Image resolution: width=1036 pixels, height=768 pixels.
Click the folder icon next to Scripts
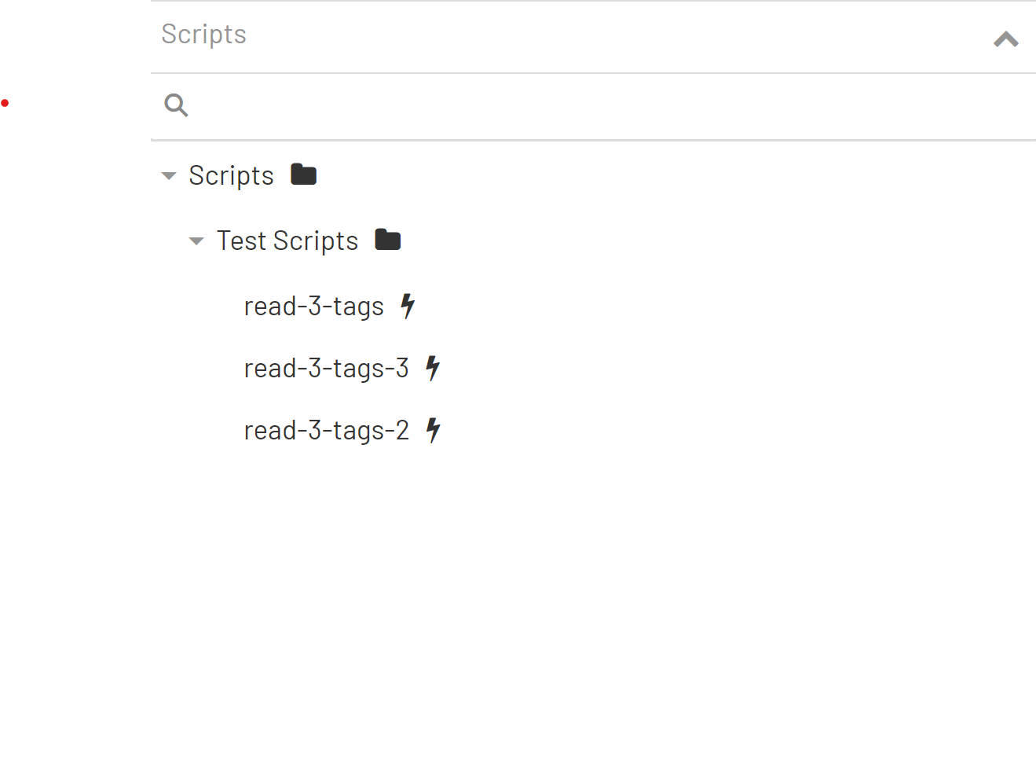(303, 174)
